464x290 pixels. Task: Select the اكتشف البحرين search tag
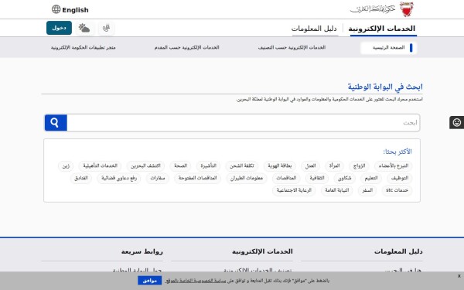coord(145,165)
